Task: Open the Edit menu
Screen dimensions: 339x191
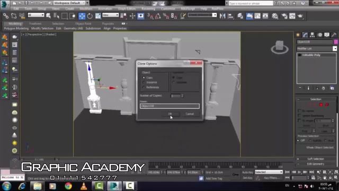Action: (16, 9)
